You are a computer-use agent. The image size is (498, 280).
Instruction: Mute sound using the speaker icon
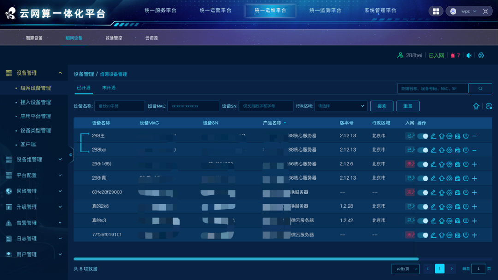point(469,56)
